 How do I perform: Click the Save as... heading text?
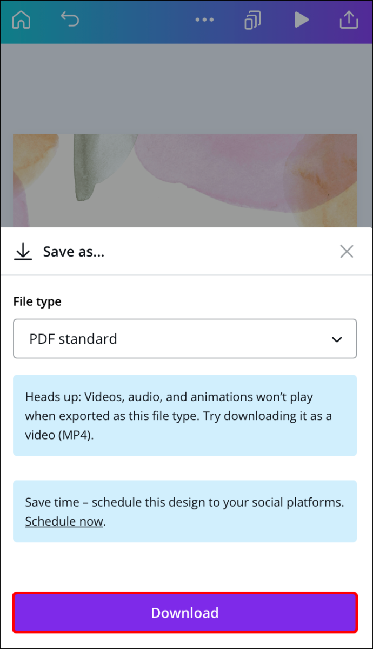click(74, 252)
